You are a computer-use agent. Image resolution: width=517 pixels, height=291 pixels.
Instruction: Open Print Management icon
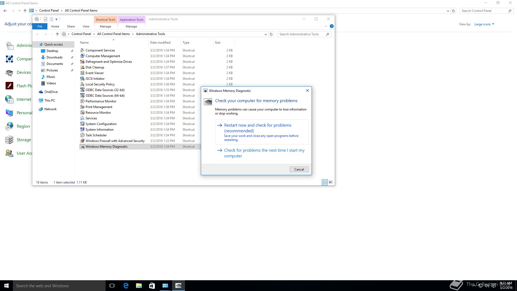click(82, 107)
